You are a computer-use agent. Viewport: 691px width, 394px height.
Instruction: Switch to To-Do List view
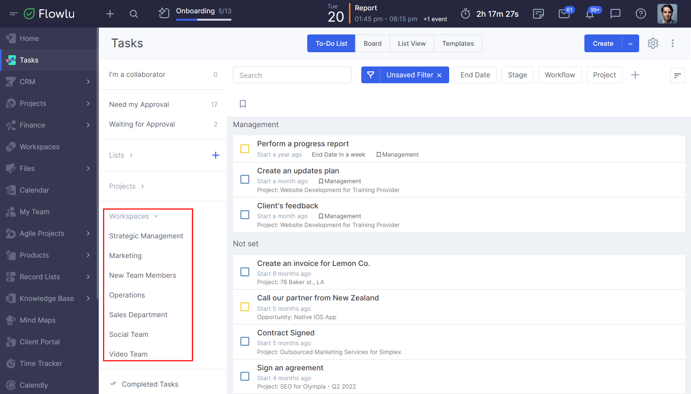tap(331, 43)
